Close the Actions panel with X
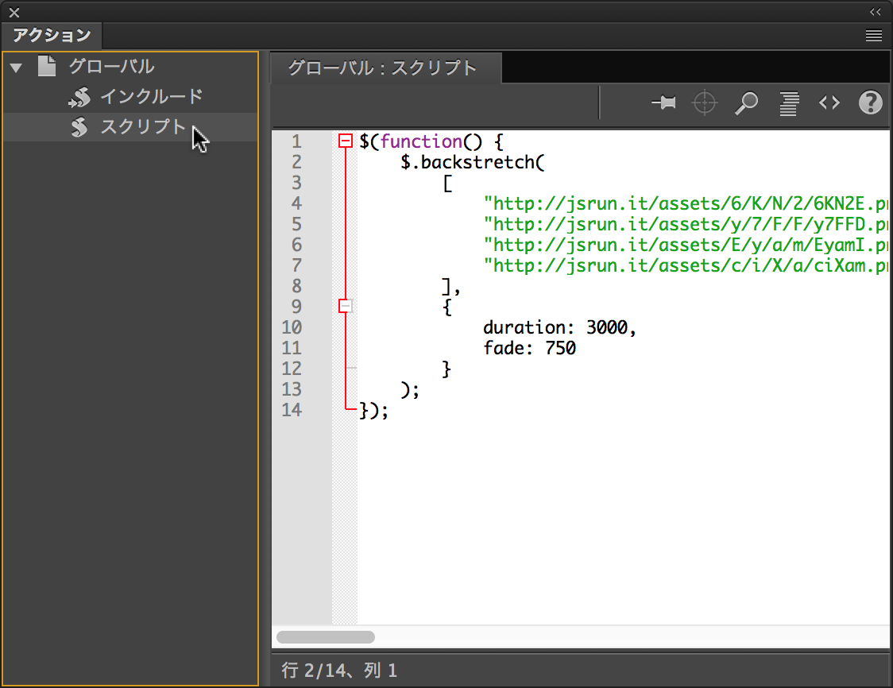The width and height of the screenshot is (893, 688). (14, 12)
